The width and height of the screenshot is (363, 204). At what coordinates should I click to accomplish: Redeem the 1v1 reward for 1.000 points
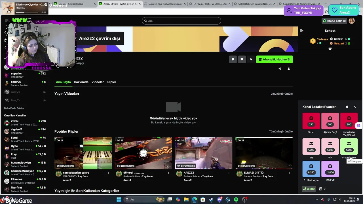click(311, 146)
